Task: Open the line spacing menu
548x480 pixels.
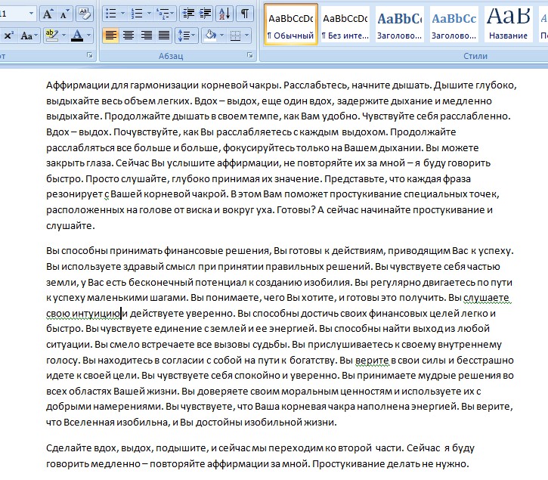Action: (187, 36)
